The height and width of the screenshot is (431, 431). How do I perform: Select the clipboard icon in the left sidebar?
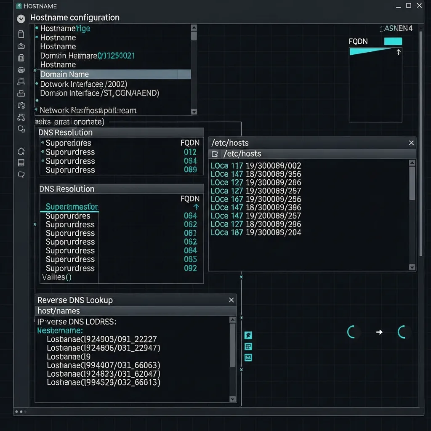(x=21, y=34)
